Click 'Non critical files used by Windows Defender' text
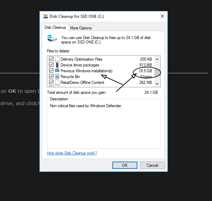The height and width of the screenshot is (201, 212). (x=86, y=106)
